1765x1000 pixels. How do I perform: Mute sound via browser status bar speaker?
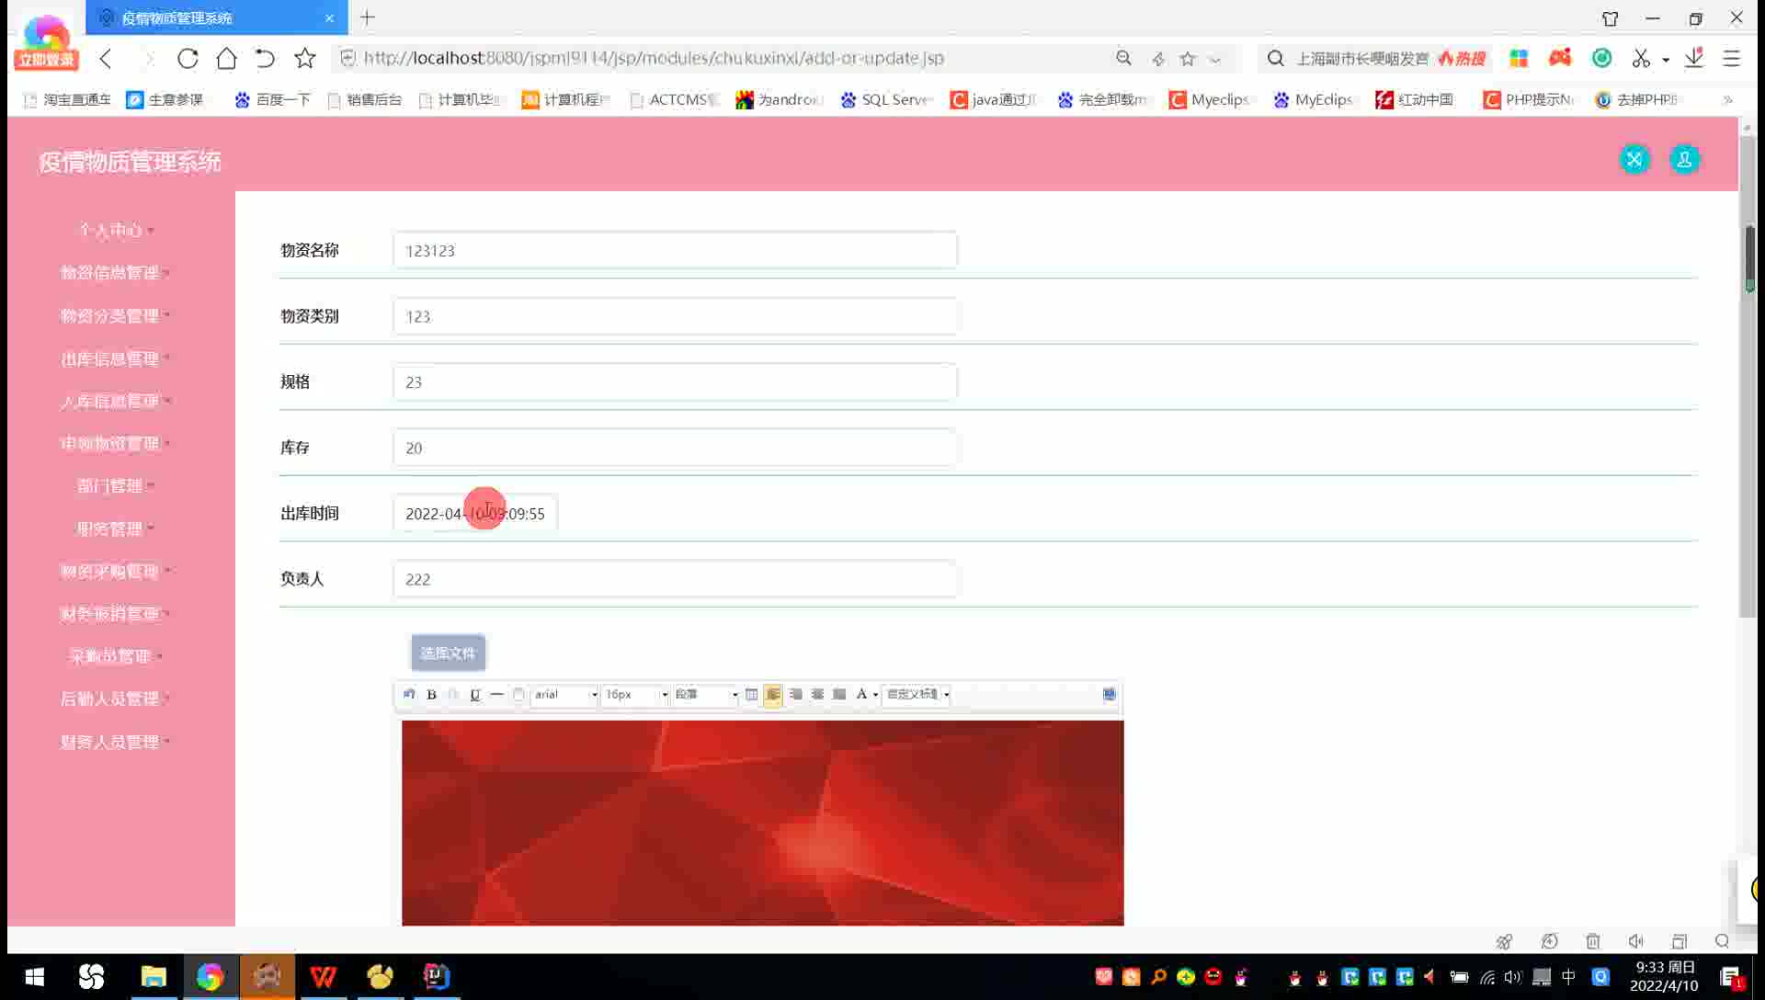1635,941
